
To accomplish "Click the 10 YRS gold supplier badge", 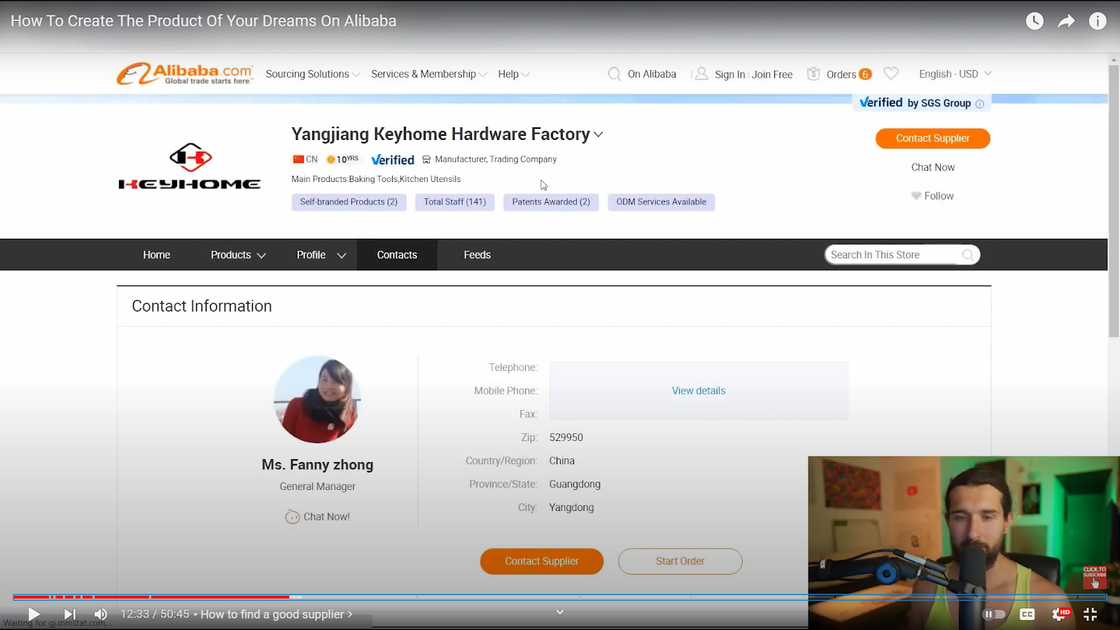I will pyautogui.click(x=342, y=159).
